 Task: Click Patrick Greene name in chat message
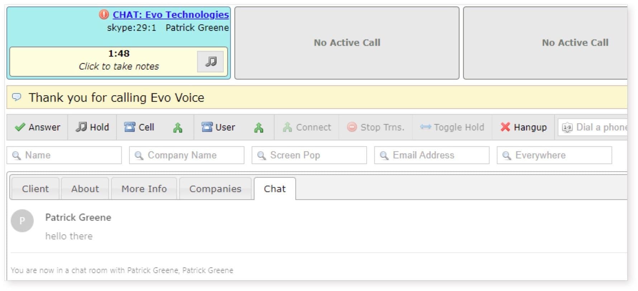tap(78, 218)
